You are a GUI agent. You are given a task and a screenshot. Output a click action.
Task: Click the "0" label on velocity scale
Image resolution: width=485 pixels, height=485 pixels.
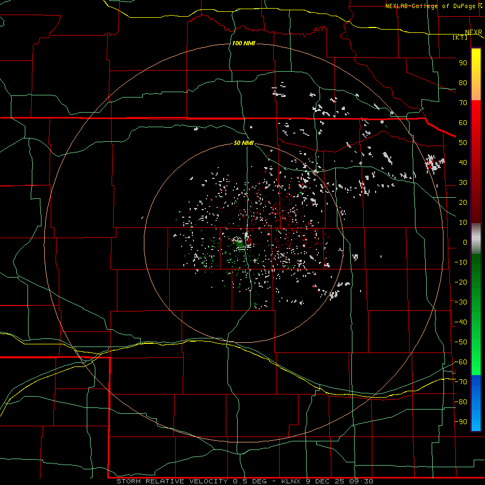tap(465, 242)
